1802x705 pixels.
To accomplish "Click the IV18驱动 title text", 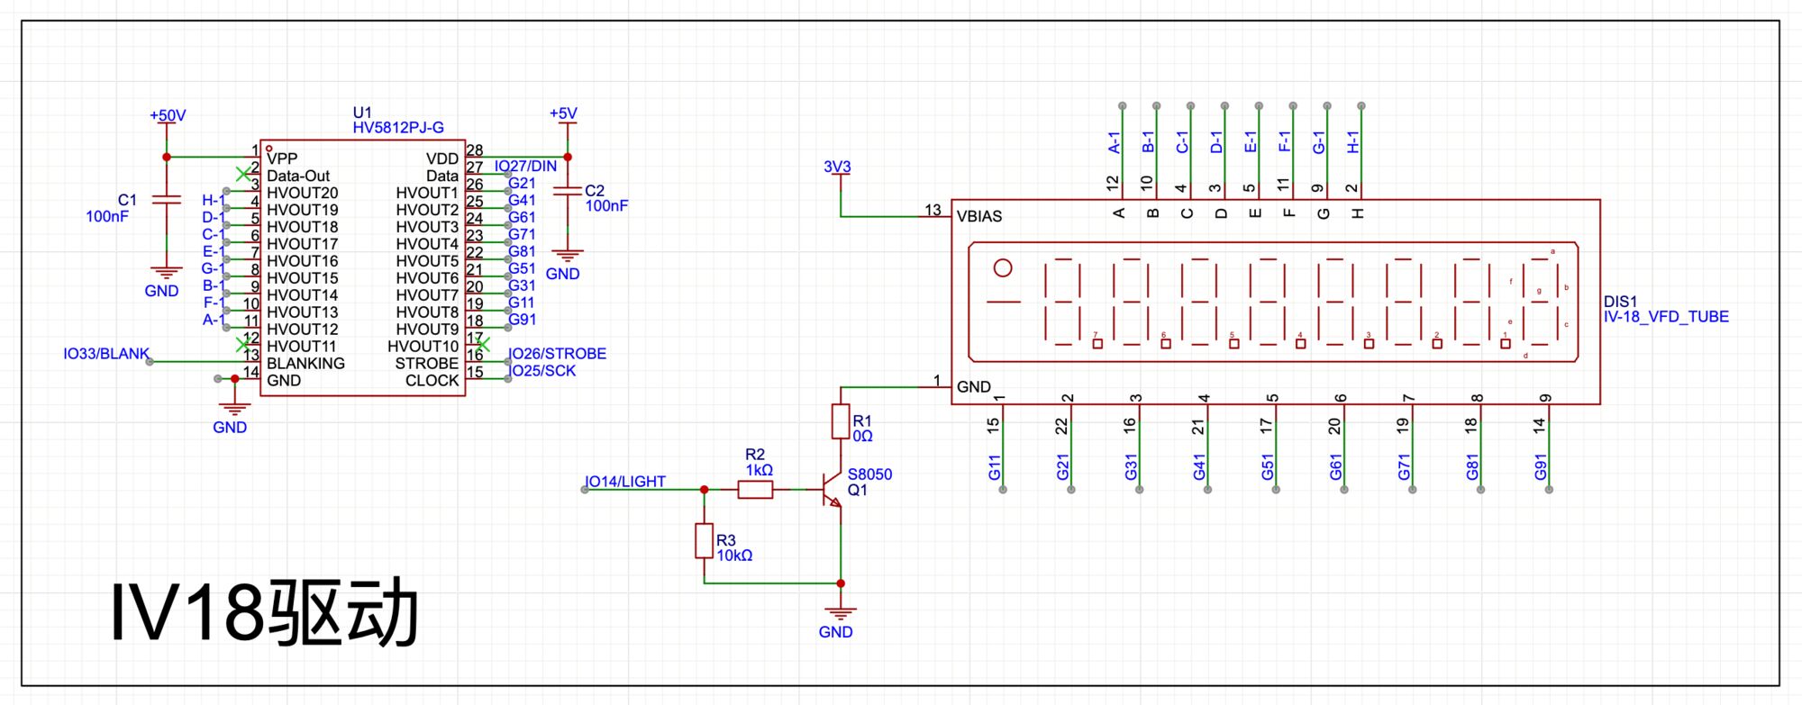I will point(265,614).
